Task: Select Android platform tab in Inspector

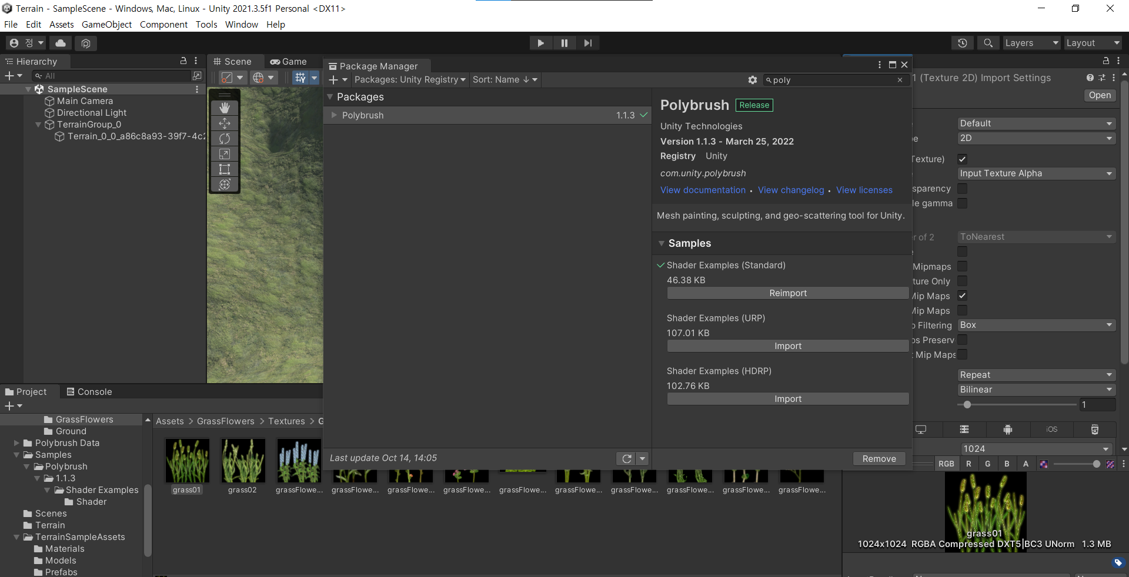Action: point(1008,430)
